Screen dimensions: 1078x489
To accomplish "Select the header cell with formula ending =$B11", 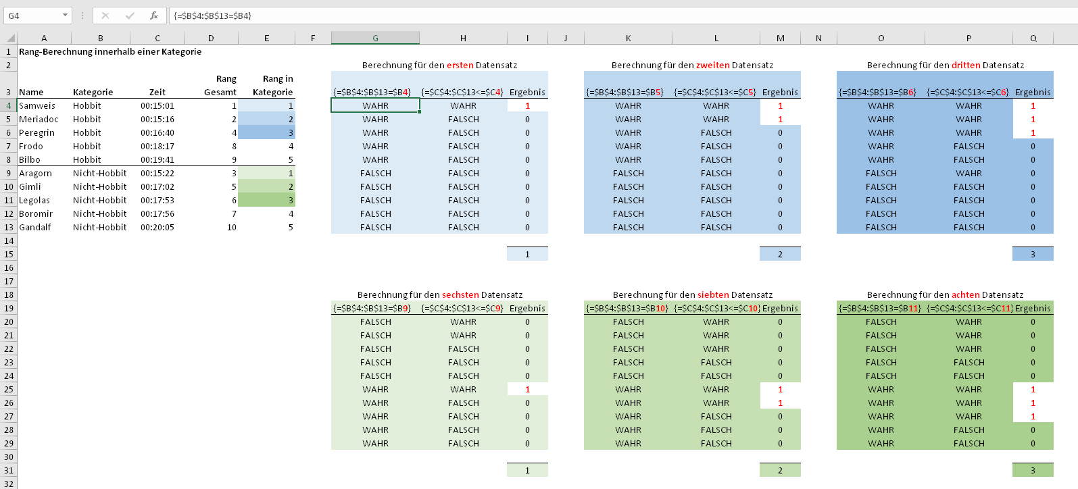I will (881, 309).
